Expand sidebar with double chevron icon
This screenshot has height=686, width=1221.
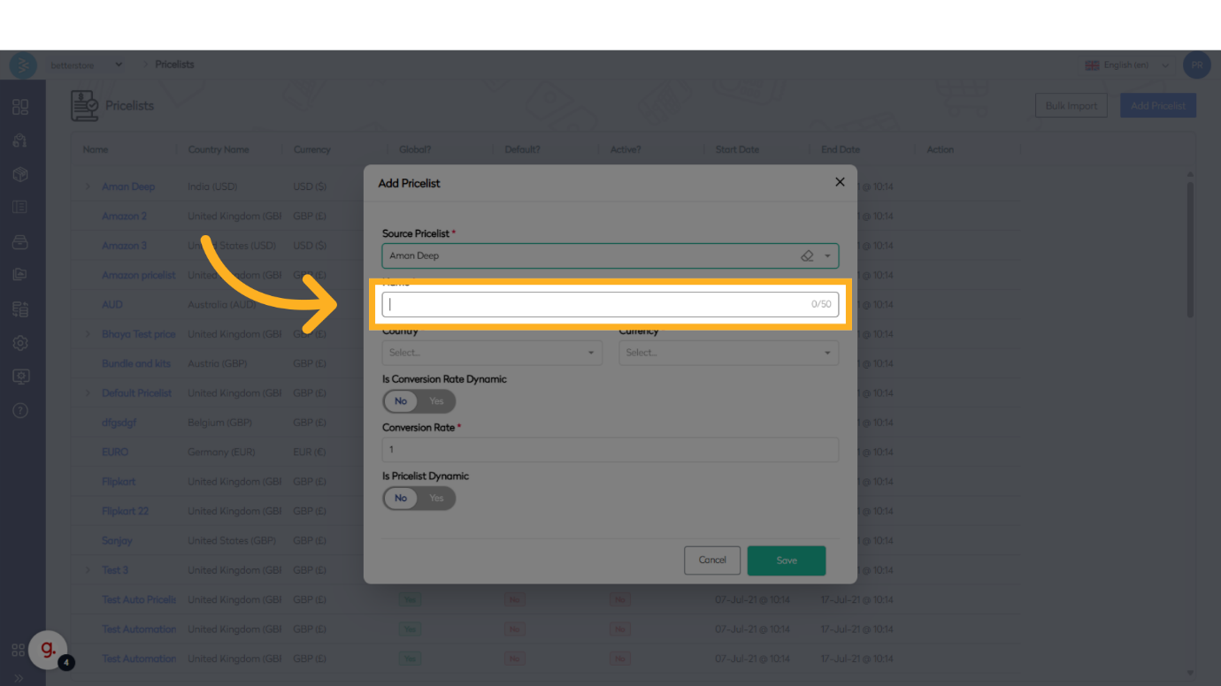click(19, 678)
